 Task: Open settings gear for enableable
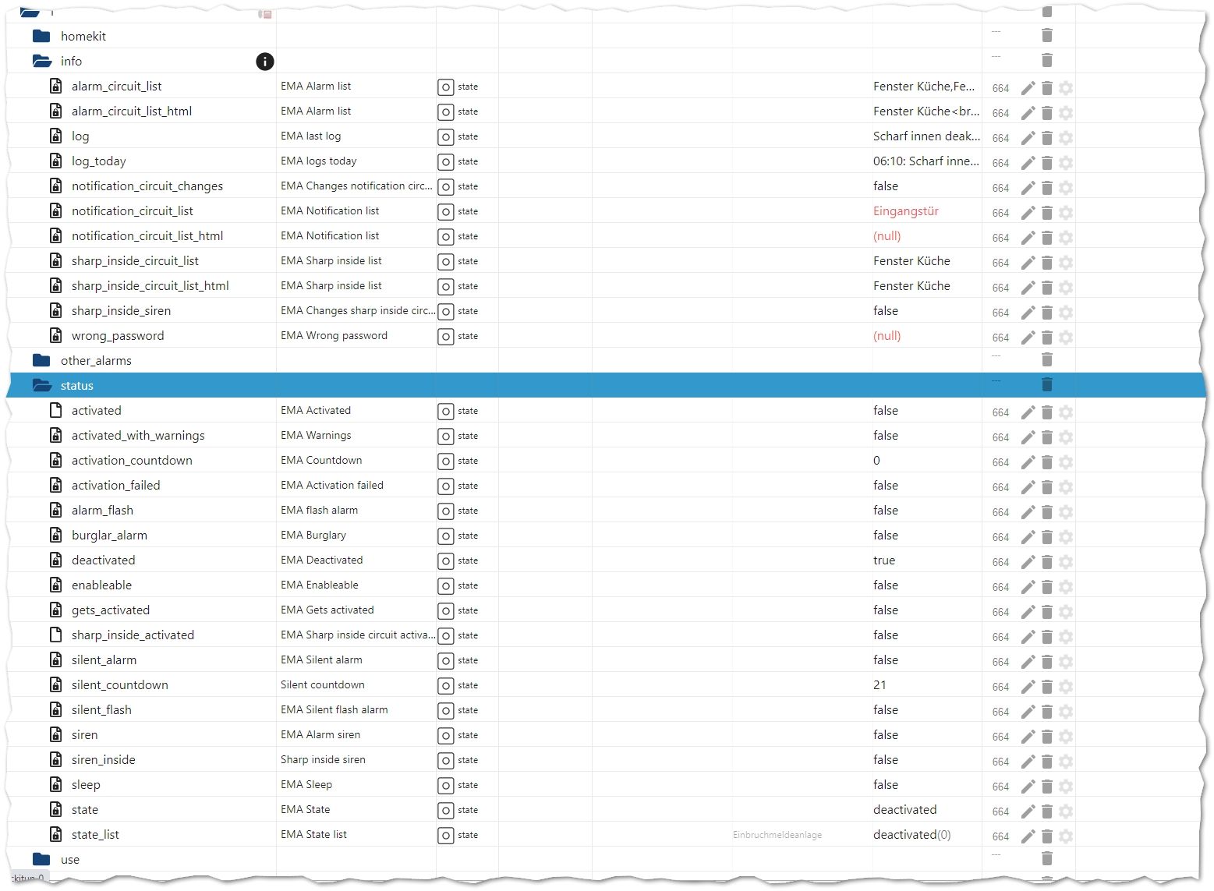point(1066,587)
